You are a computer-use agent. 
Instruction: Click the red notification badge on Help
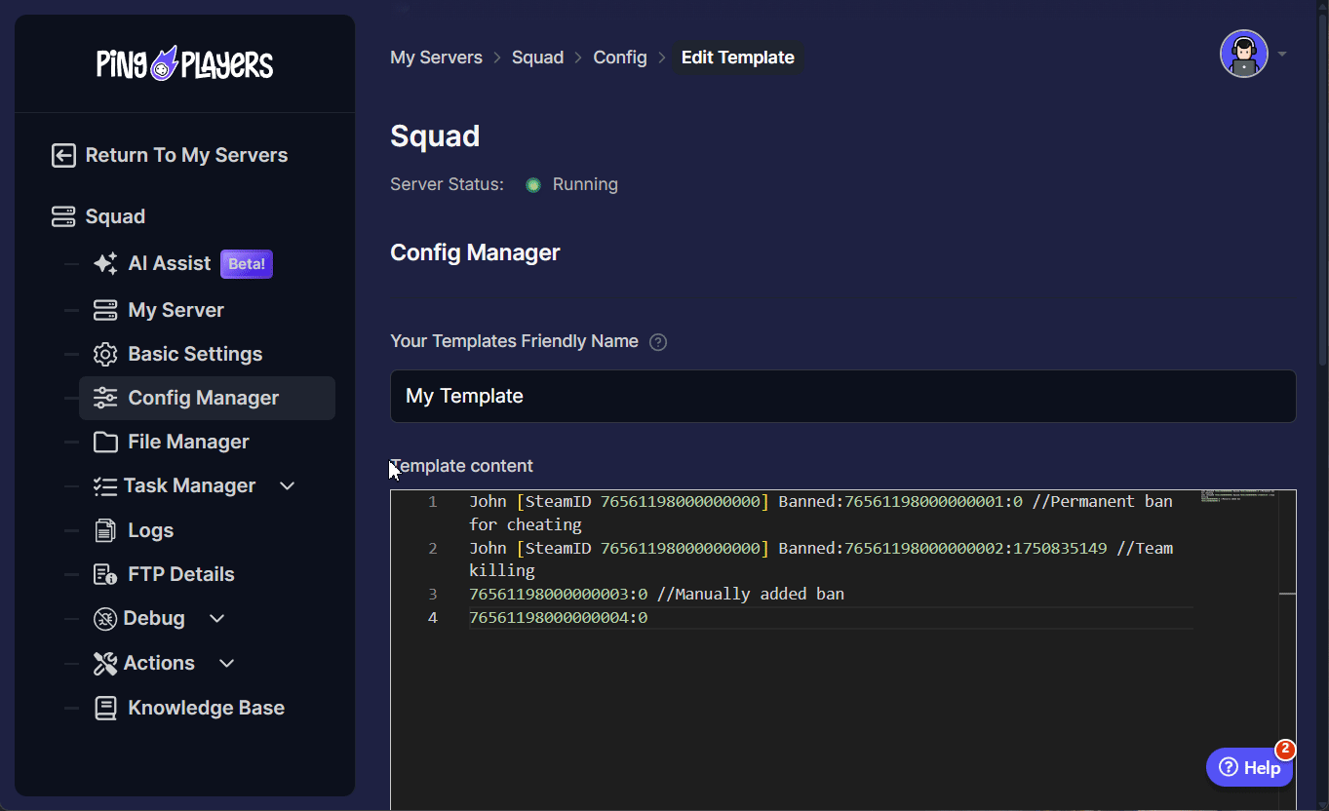coord(1285,750)
